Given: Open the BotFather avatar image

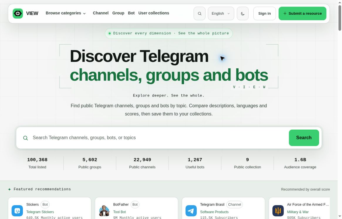Looking at the screenshot, I should click(104, 211).
